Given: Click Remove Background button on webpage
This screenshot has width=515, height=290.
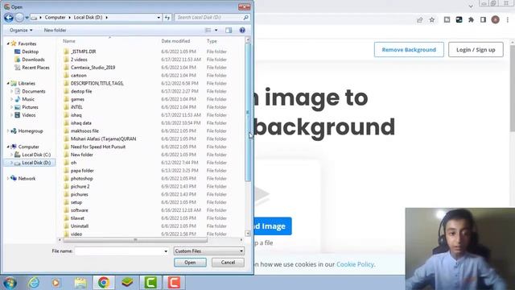Looking at the screenshot, I should [x=409, y=50].
